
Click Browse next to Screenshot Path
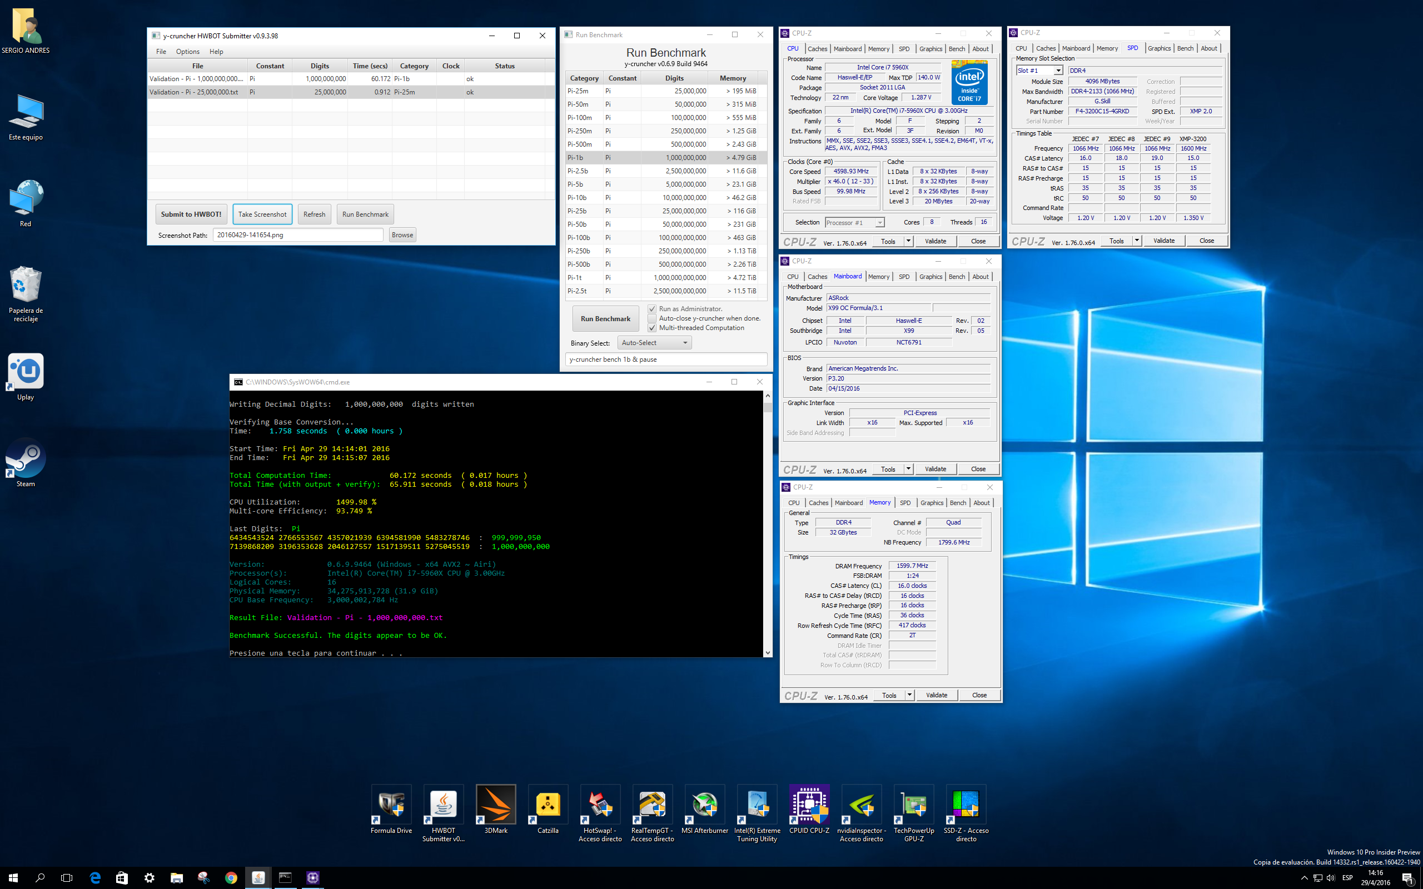(402, 234)
